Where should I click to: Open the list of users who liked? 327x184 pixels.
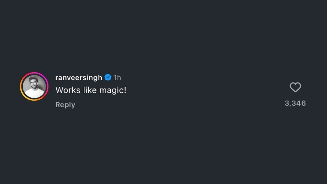click(295, 103)
